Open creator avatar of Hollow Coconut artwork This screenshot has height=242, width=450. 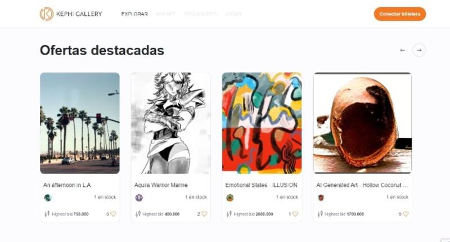[321, 198]
